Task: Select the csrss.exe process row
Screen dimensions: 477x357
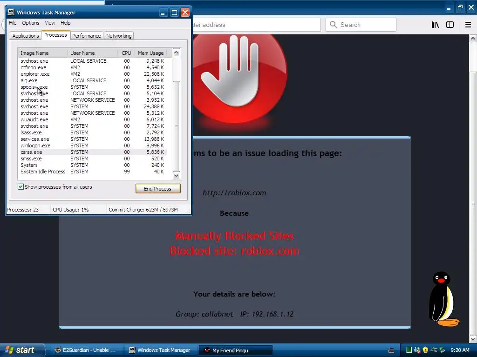Action: point(93,152)
